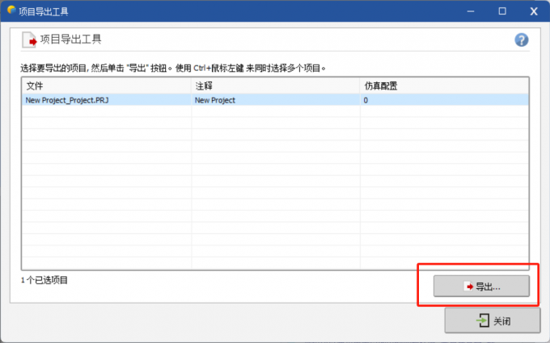Sort by 文件 column header
Viewport: 550px width, 343px height.
[x=107, y=86]
